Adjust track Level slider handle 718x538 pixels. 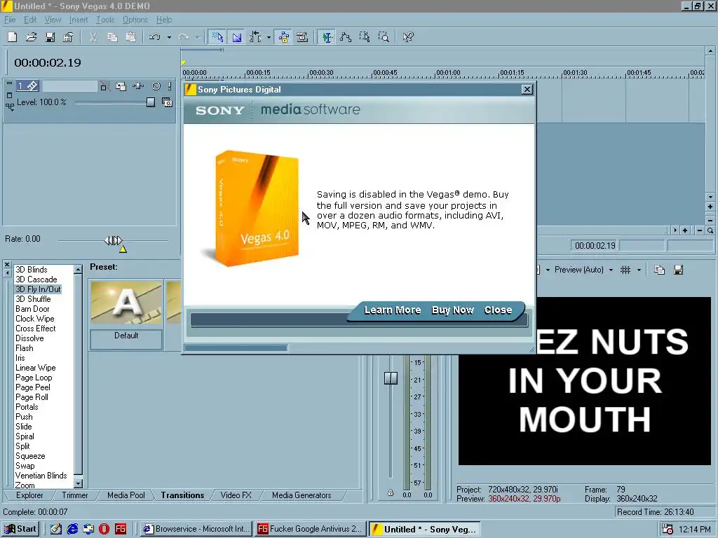click(x=150, y=102)
